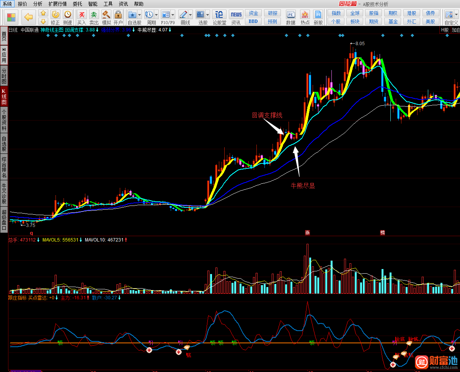Viewport: 460px width, 372px height.
Task: Click the up arrow page button
Action: click(x=43, y=13)
